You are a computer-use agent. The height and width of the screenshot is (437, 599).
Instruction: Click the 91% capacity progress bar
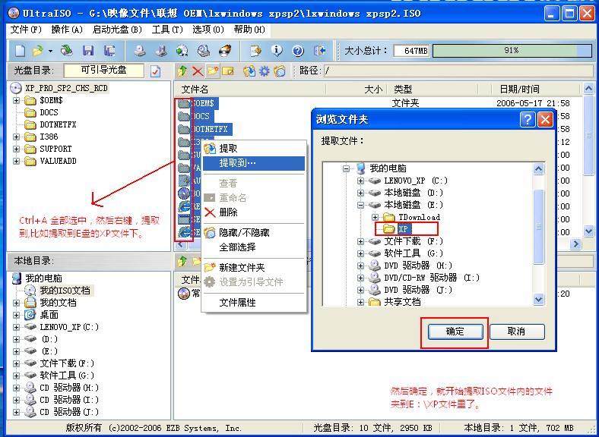[x=512, y=50]
